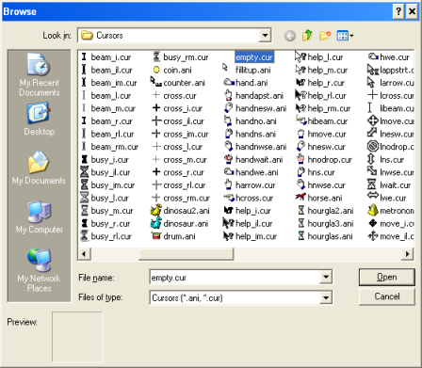Click the Cancel button
Image resolution: width=422 pixels, height=368 pixels.
pos(387,296)
